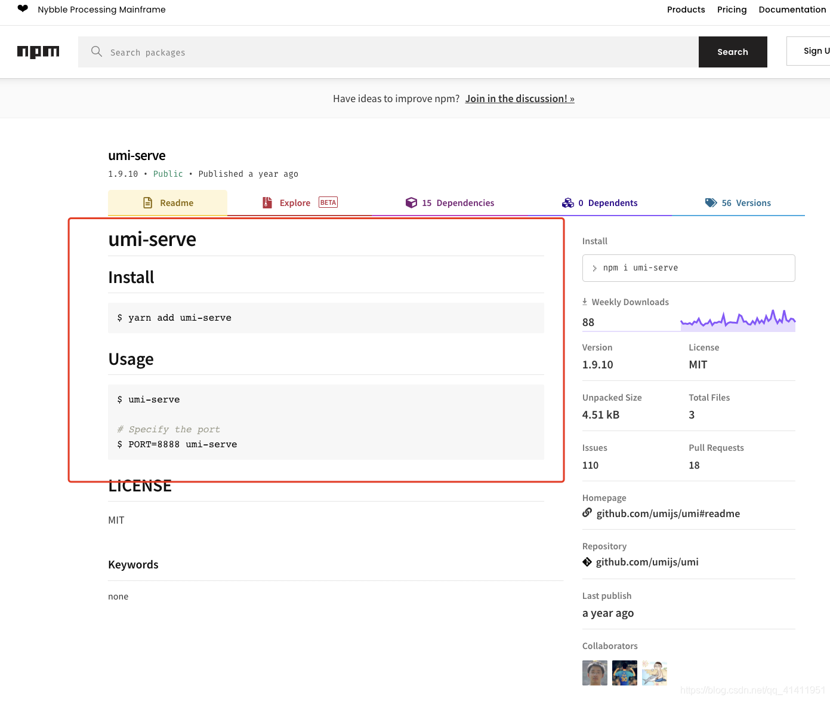The width and height of the screenshot is (830, 701).
Task: Click the Public label under package name
Action: pyautogui.click(x=168, y=174)
